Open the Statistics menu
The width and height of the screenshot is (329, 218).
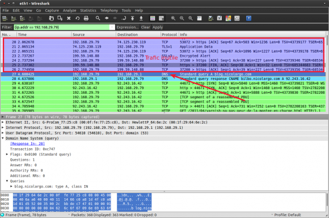click(88, 10)
